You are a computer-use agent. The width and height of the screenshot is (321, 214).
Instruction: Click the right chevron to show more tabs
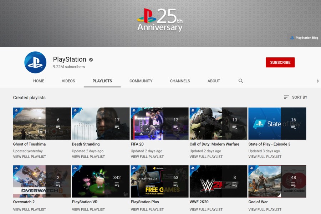[317, 81]
